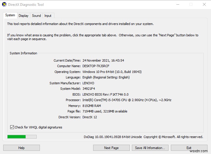
Task: Open the Input tab
Action: [48, 16]
